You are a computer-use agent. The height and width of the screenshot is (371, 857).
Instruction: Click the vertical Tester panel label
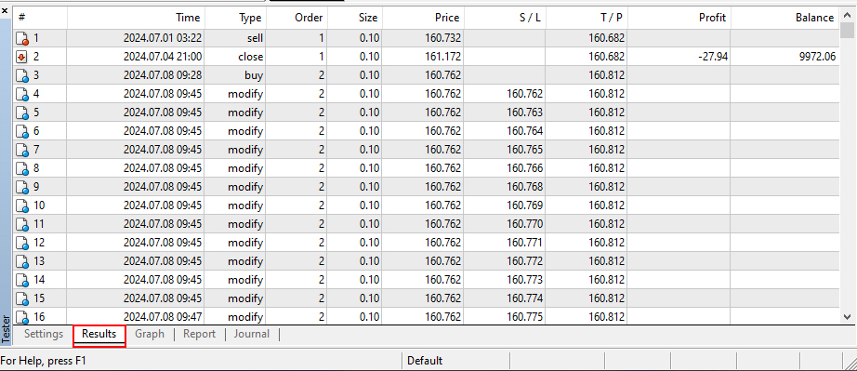6,329
